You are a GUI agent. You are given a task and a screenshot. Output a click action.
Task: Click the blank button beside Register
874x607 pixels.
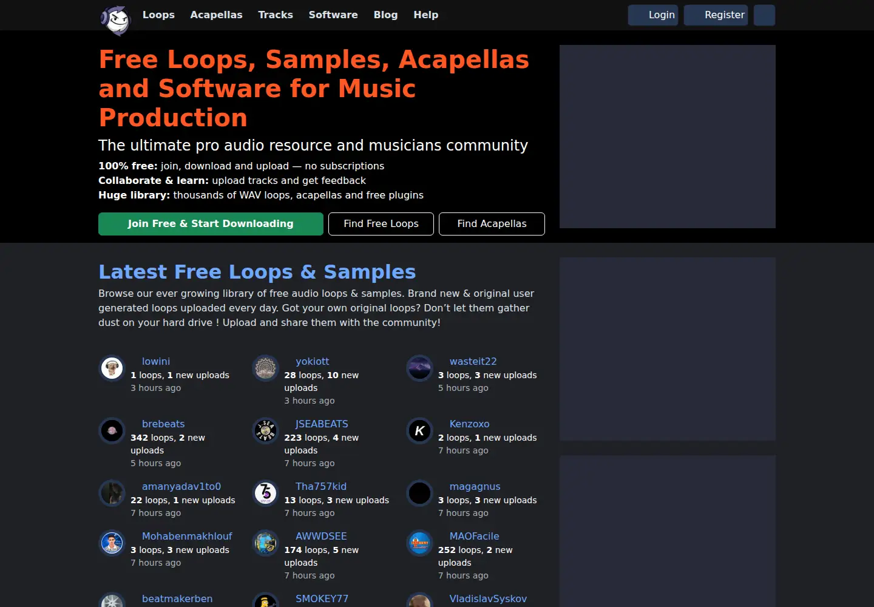(764, 15)
